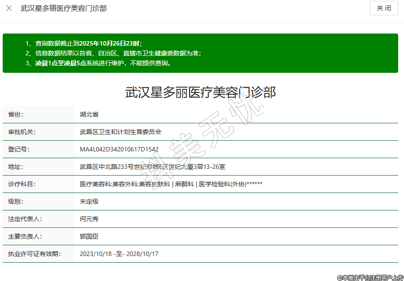Select the 武昌区卫生和计划生育委员会 value
The image size is (404, 281).
120,132
